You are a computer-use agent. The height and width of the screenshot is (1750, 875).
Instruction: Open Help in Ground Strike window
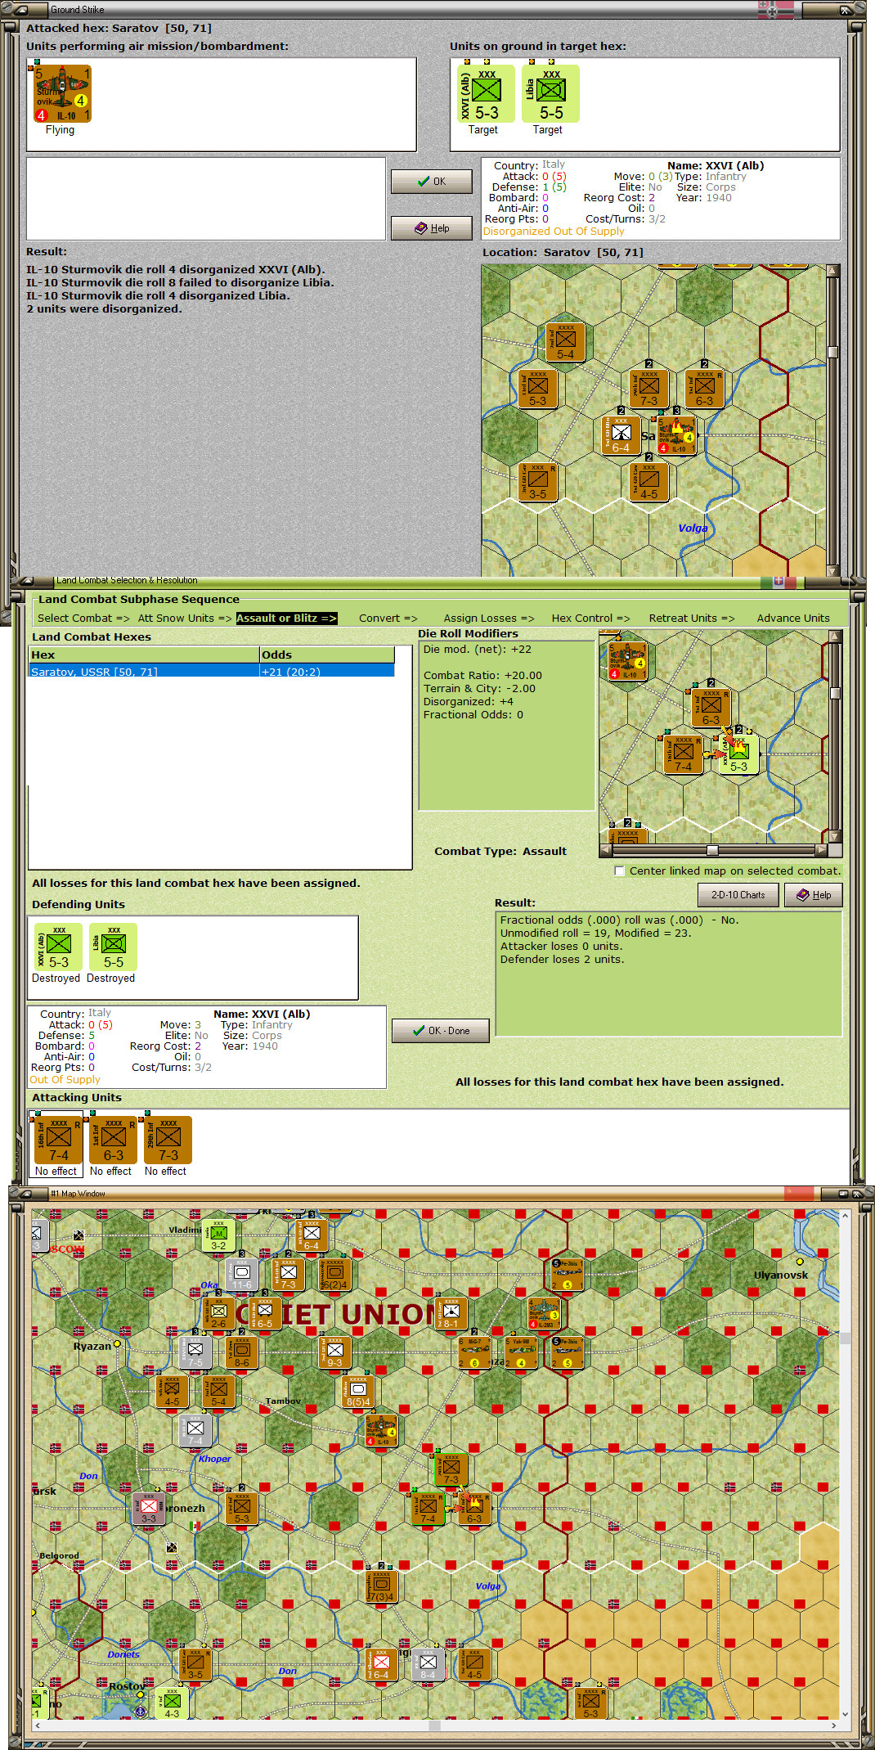[x=432, y=228]
